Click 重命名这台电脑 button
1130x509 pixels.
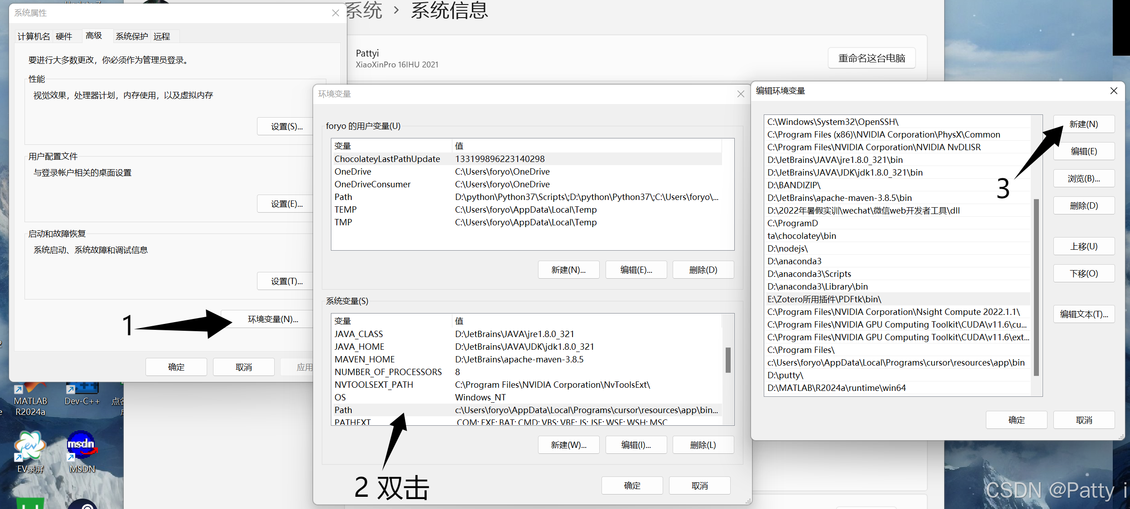tap(871, 58)
